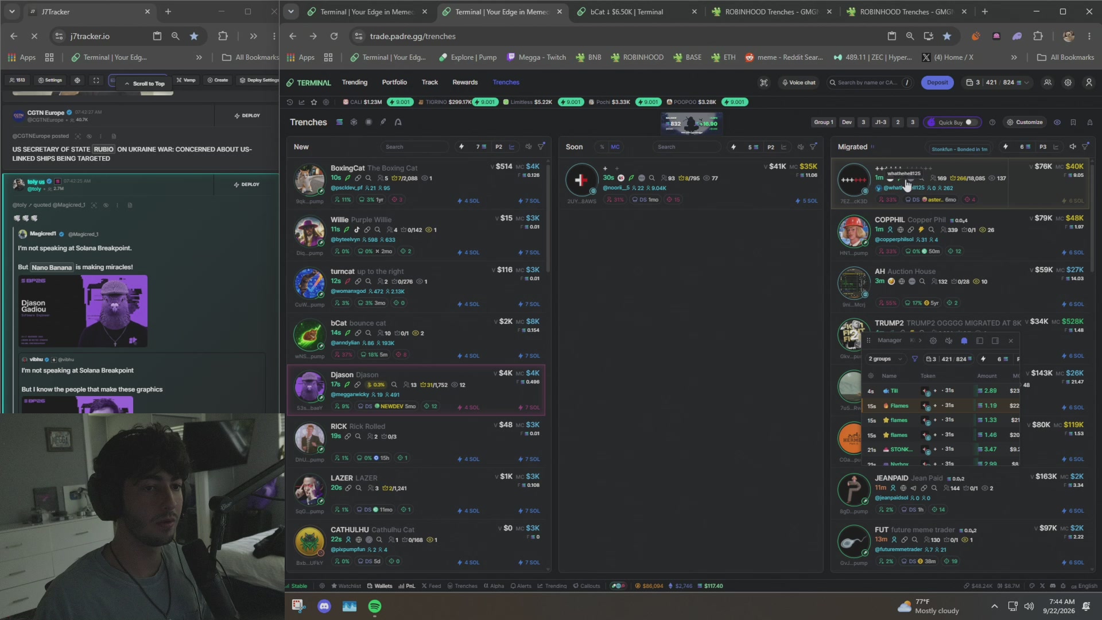This screenshot has width=1102, height=620.
Task: Expand the Manager panel chevron arrow
Action: pos(920,341)
